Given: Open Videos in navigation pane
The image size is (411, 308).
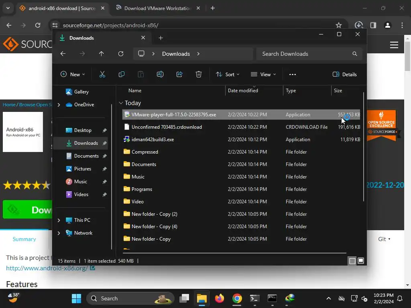Looking at the screenshot, I should pos(81,195).
